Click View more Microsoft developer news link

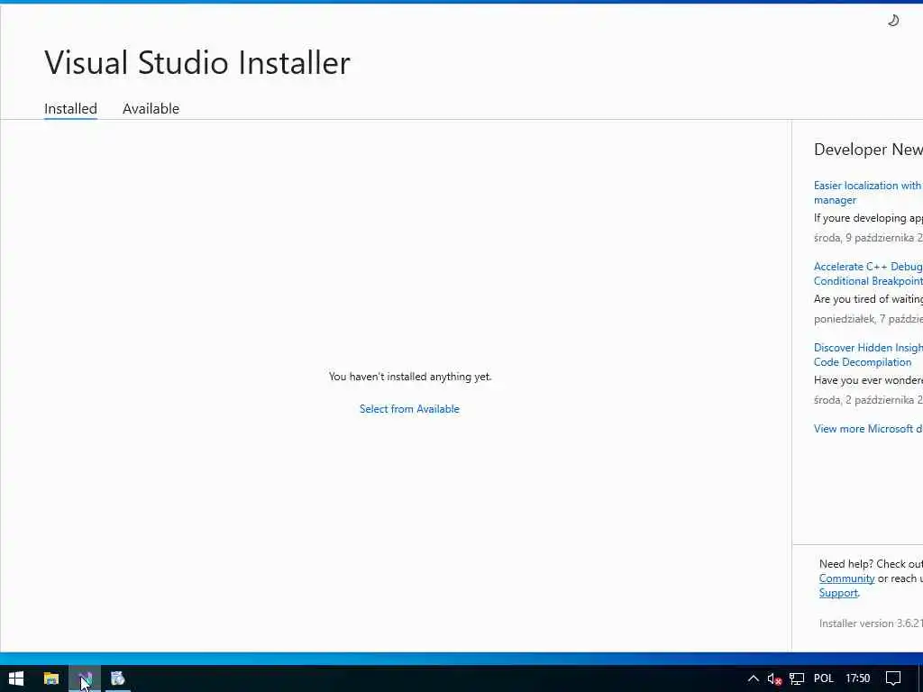tap(868, 429)
